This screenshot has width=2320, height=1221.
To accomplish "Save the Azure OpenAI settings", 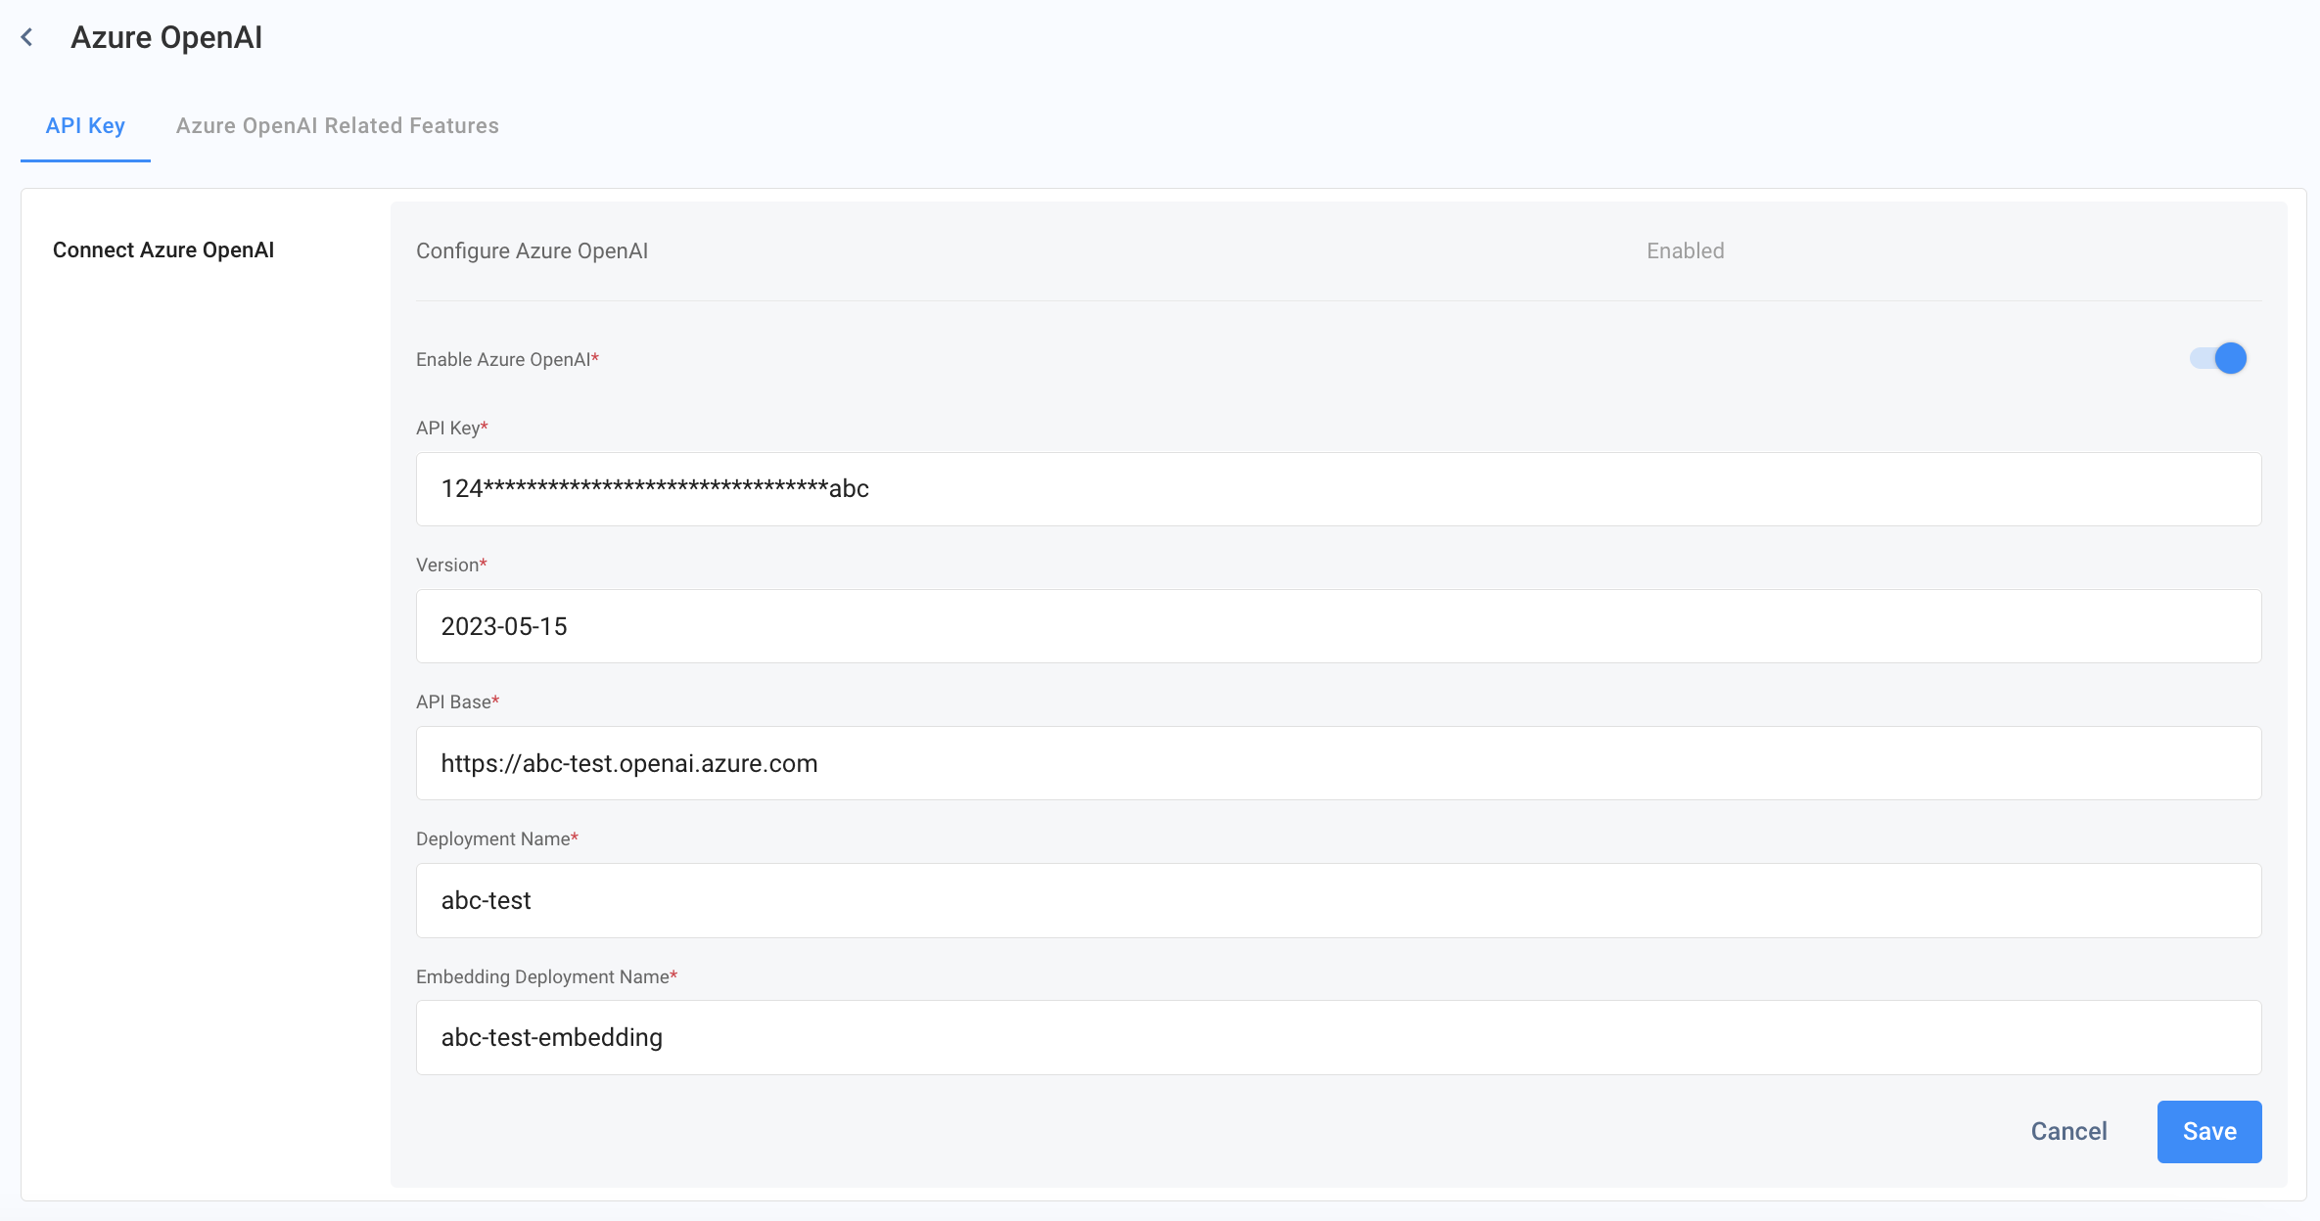I will 2209,1131.
